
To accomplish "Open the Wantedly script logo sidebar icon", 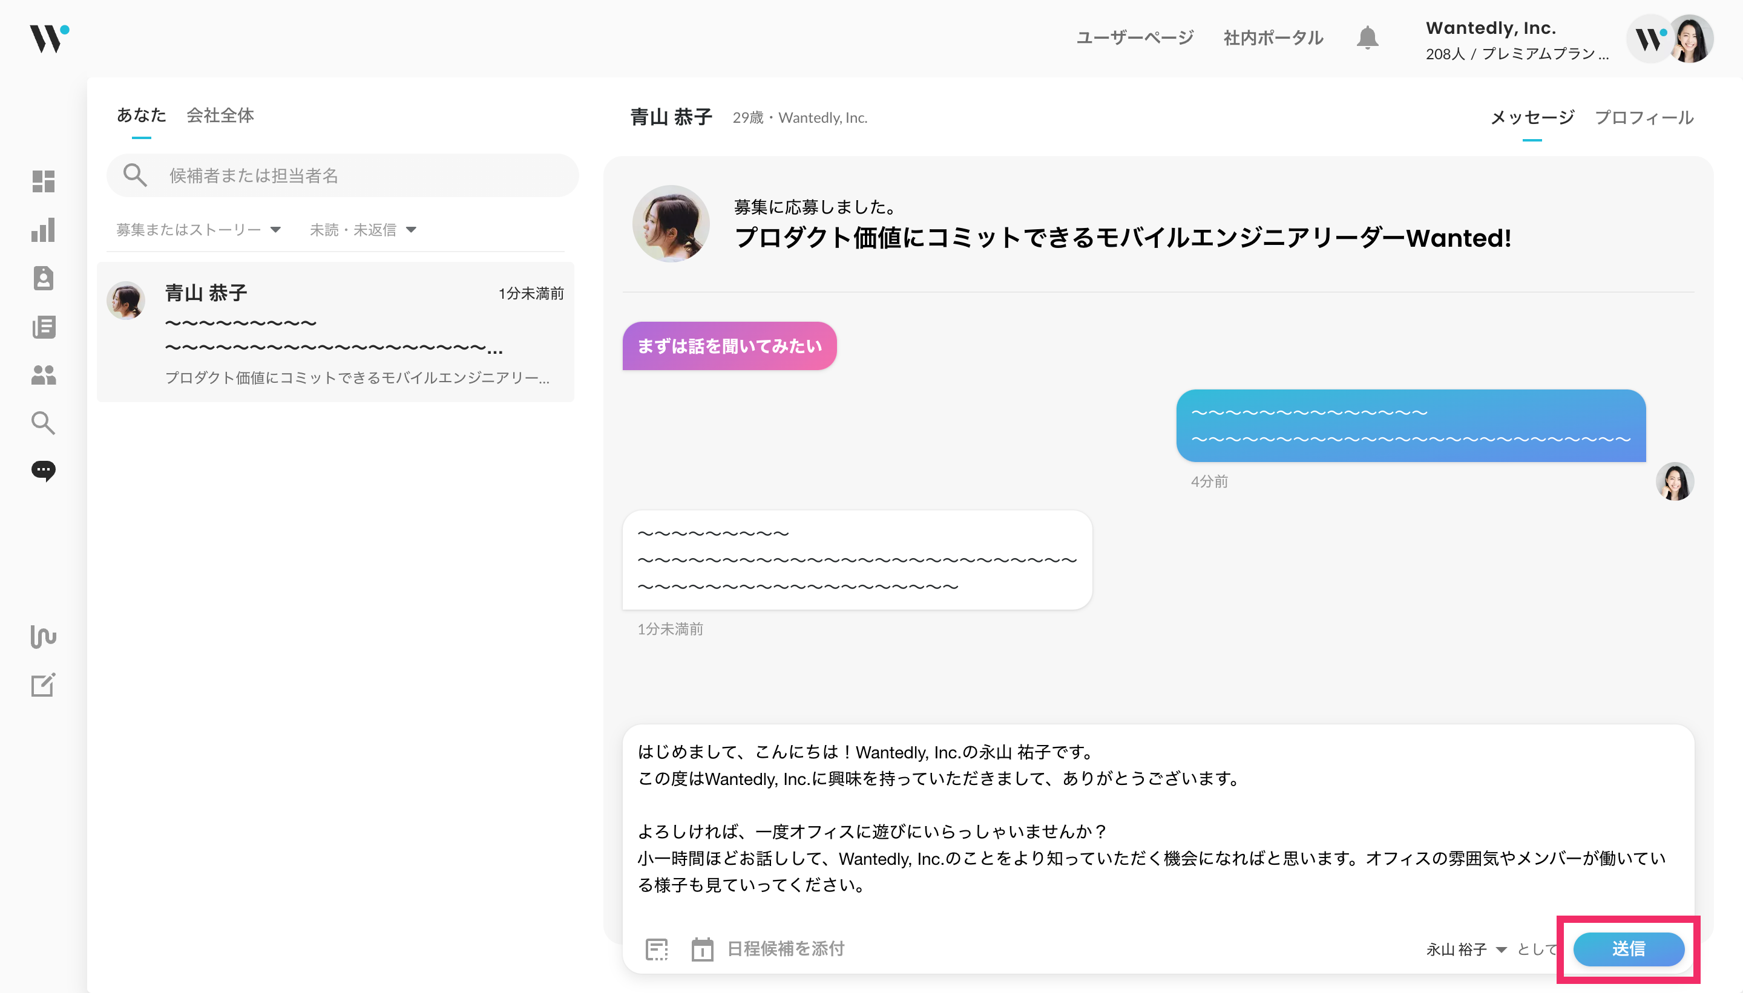I will [x=43, y=636].
